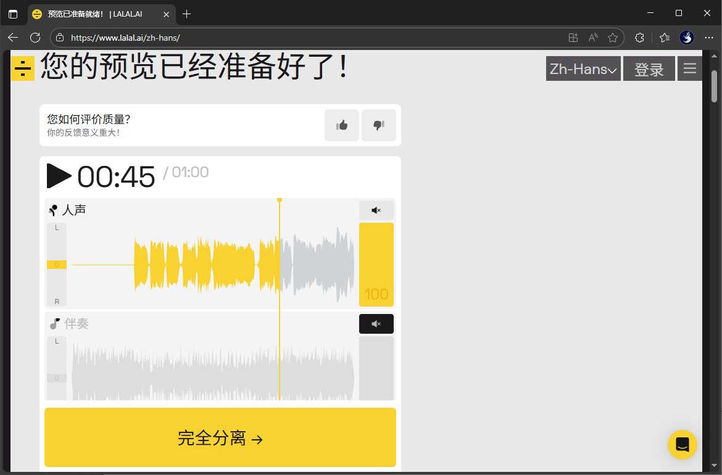Switch to the LALAL.AI browser tab
The image size is (722, 475).
click(93, 13)
